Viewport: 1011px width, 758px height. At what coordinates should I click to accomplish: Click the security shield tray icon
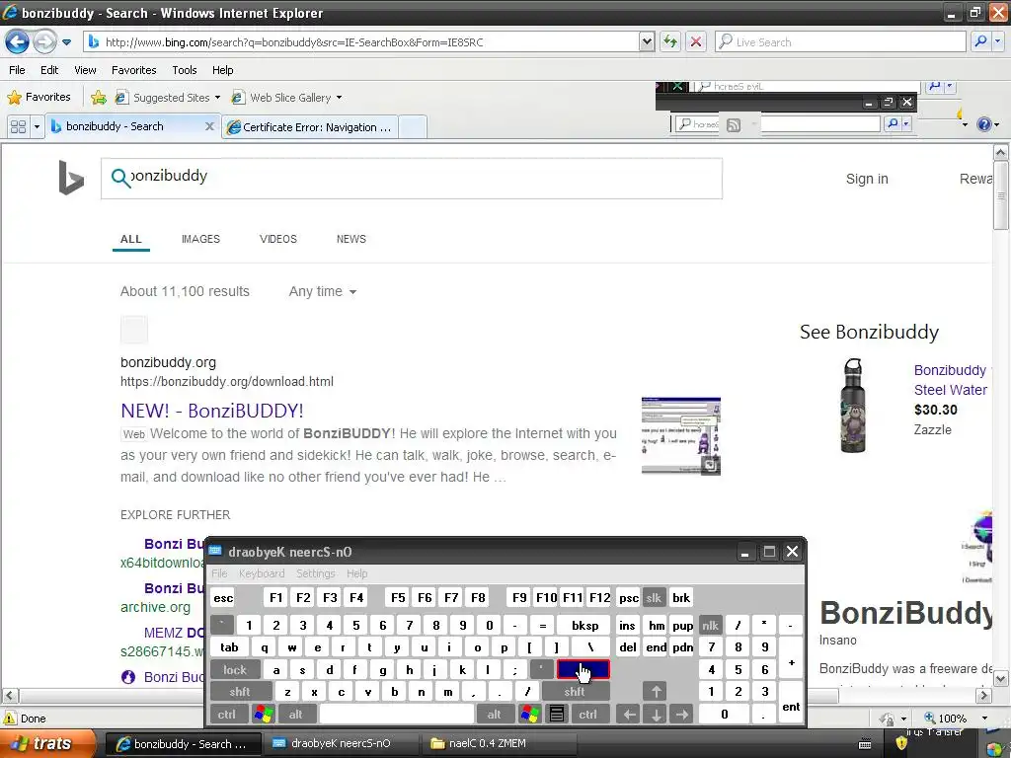coord(901,744)
